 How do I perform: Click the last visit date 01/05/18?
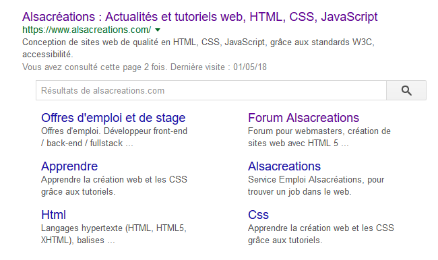pos(250,67)
